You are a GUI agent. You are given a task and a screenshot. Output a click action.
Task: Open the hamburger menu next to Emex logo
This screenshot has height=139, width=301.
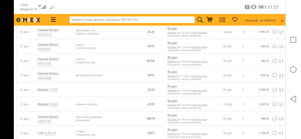click(53, 20)
